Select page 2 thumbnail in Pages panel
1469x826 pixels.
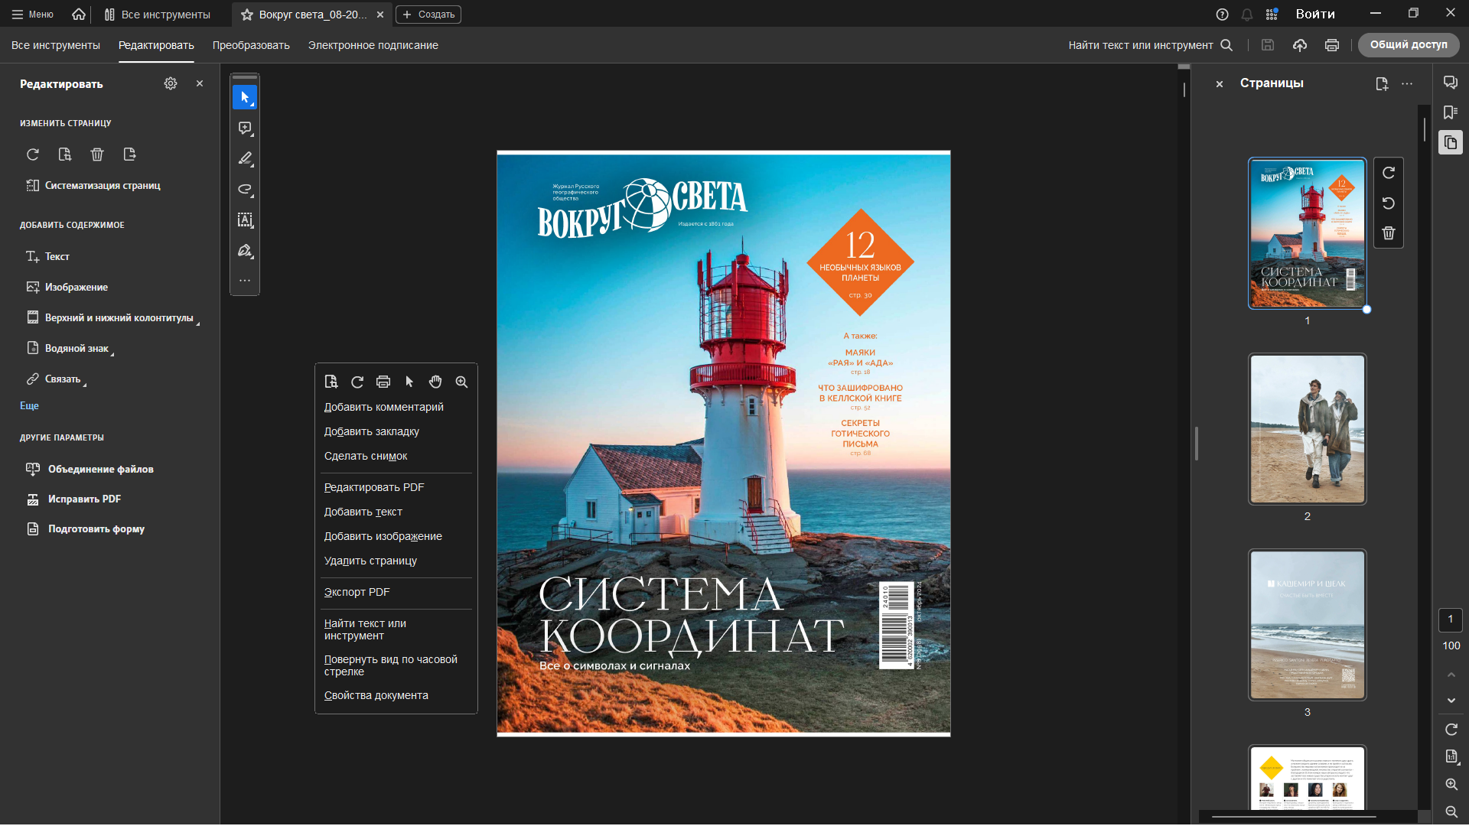1307,428
